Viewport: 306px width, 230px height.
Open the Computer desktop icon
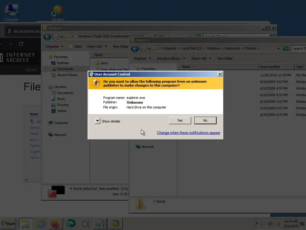click(11, 12)
